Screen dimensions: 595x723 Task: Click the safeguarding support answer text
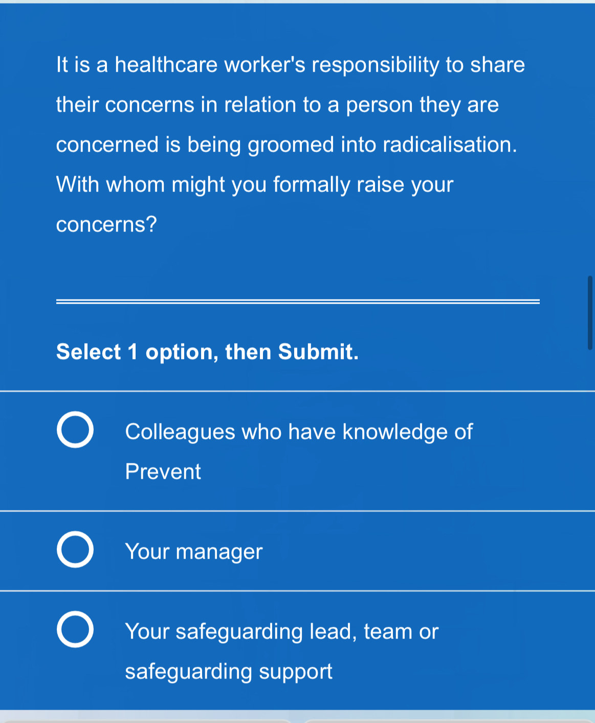coord(281,650)
